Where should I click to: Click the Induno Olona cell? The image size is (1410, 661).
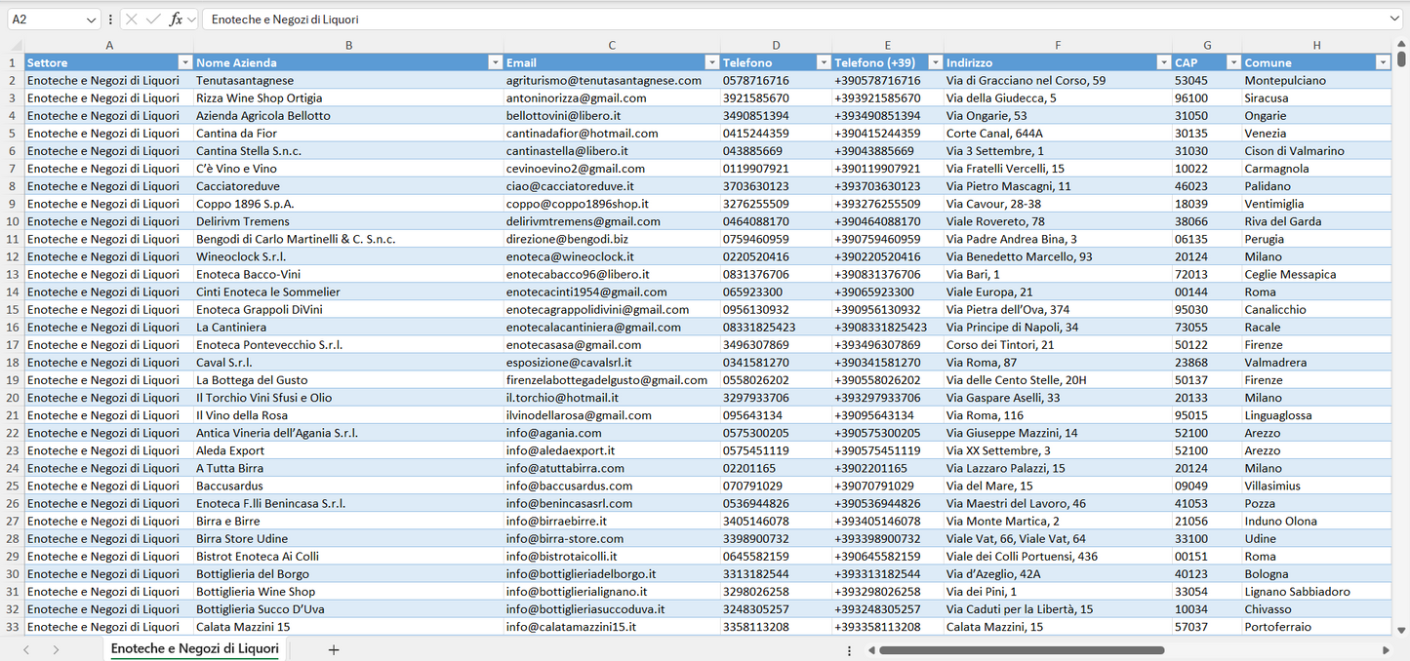pos(1316,521)
